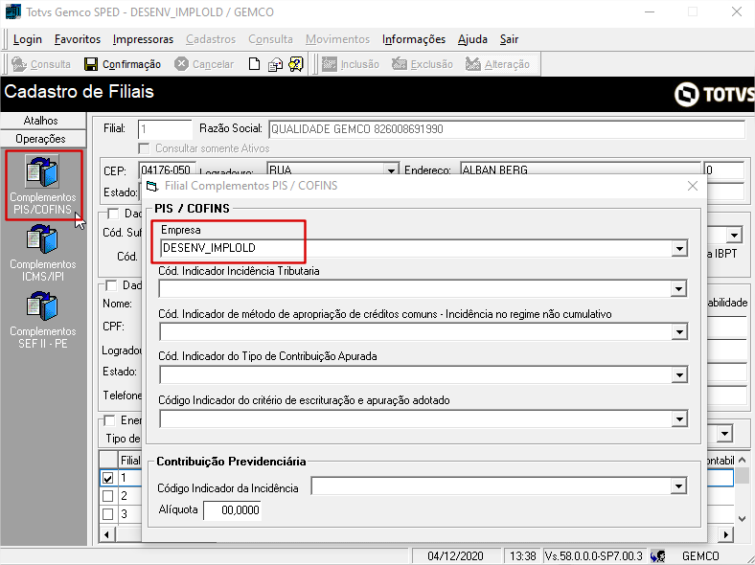Click the Confirmação button label
The image size is (755, 565).
pyautogui.click(x=131, y=64)
